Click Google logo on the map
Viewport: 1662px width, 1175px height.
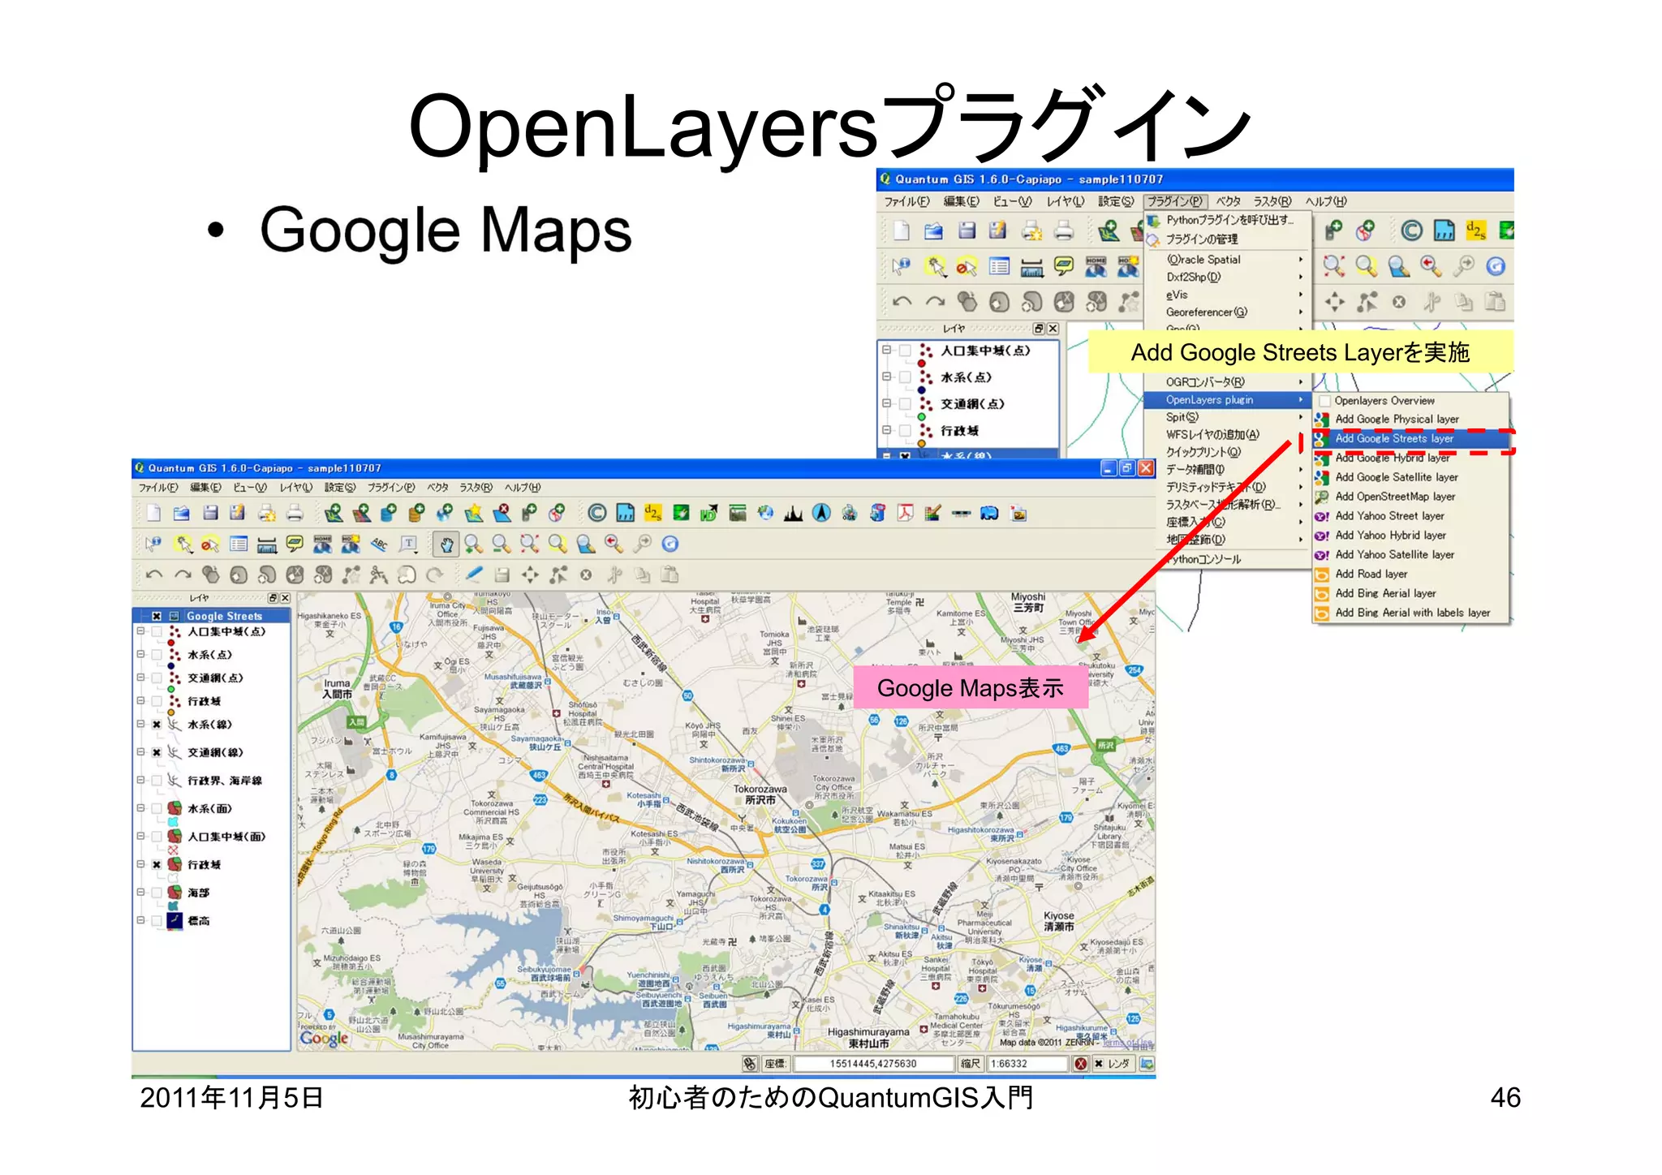pos(325,1038)
